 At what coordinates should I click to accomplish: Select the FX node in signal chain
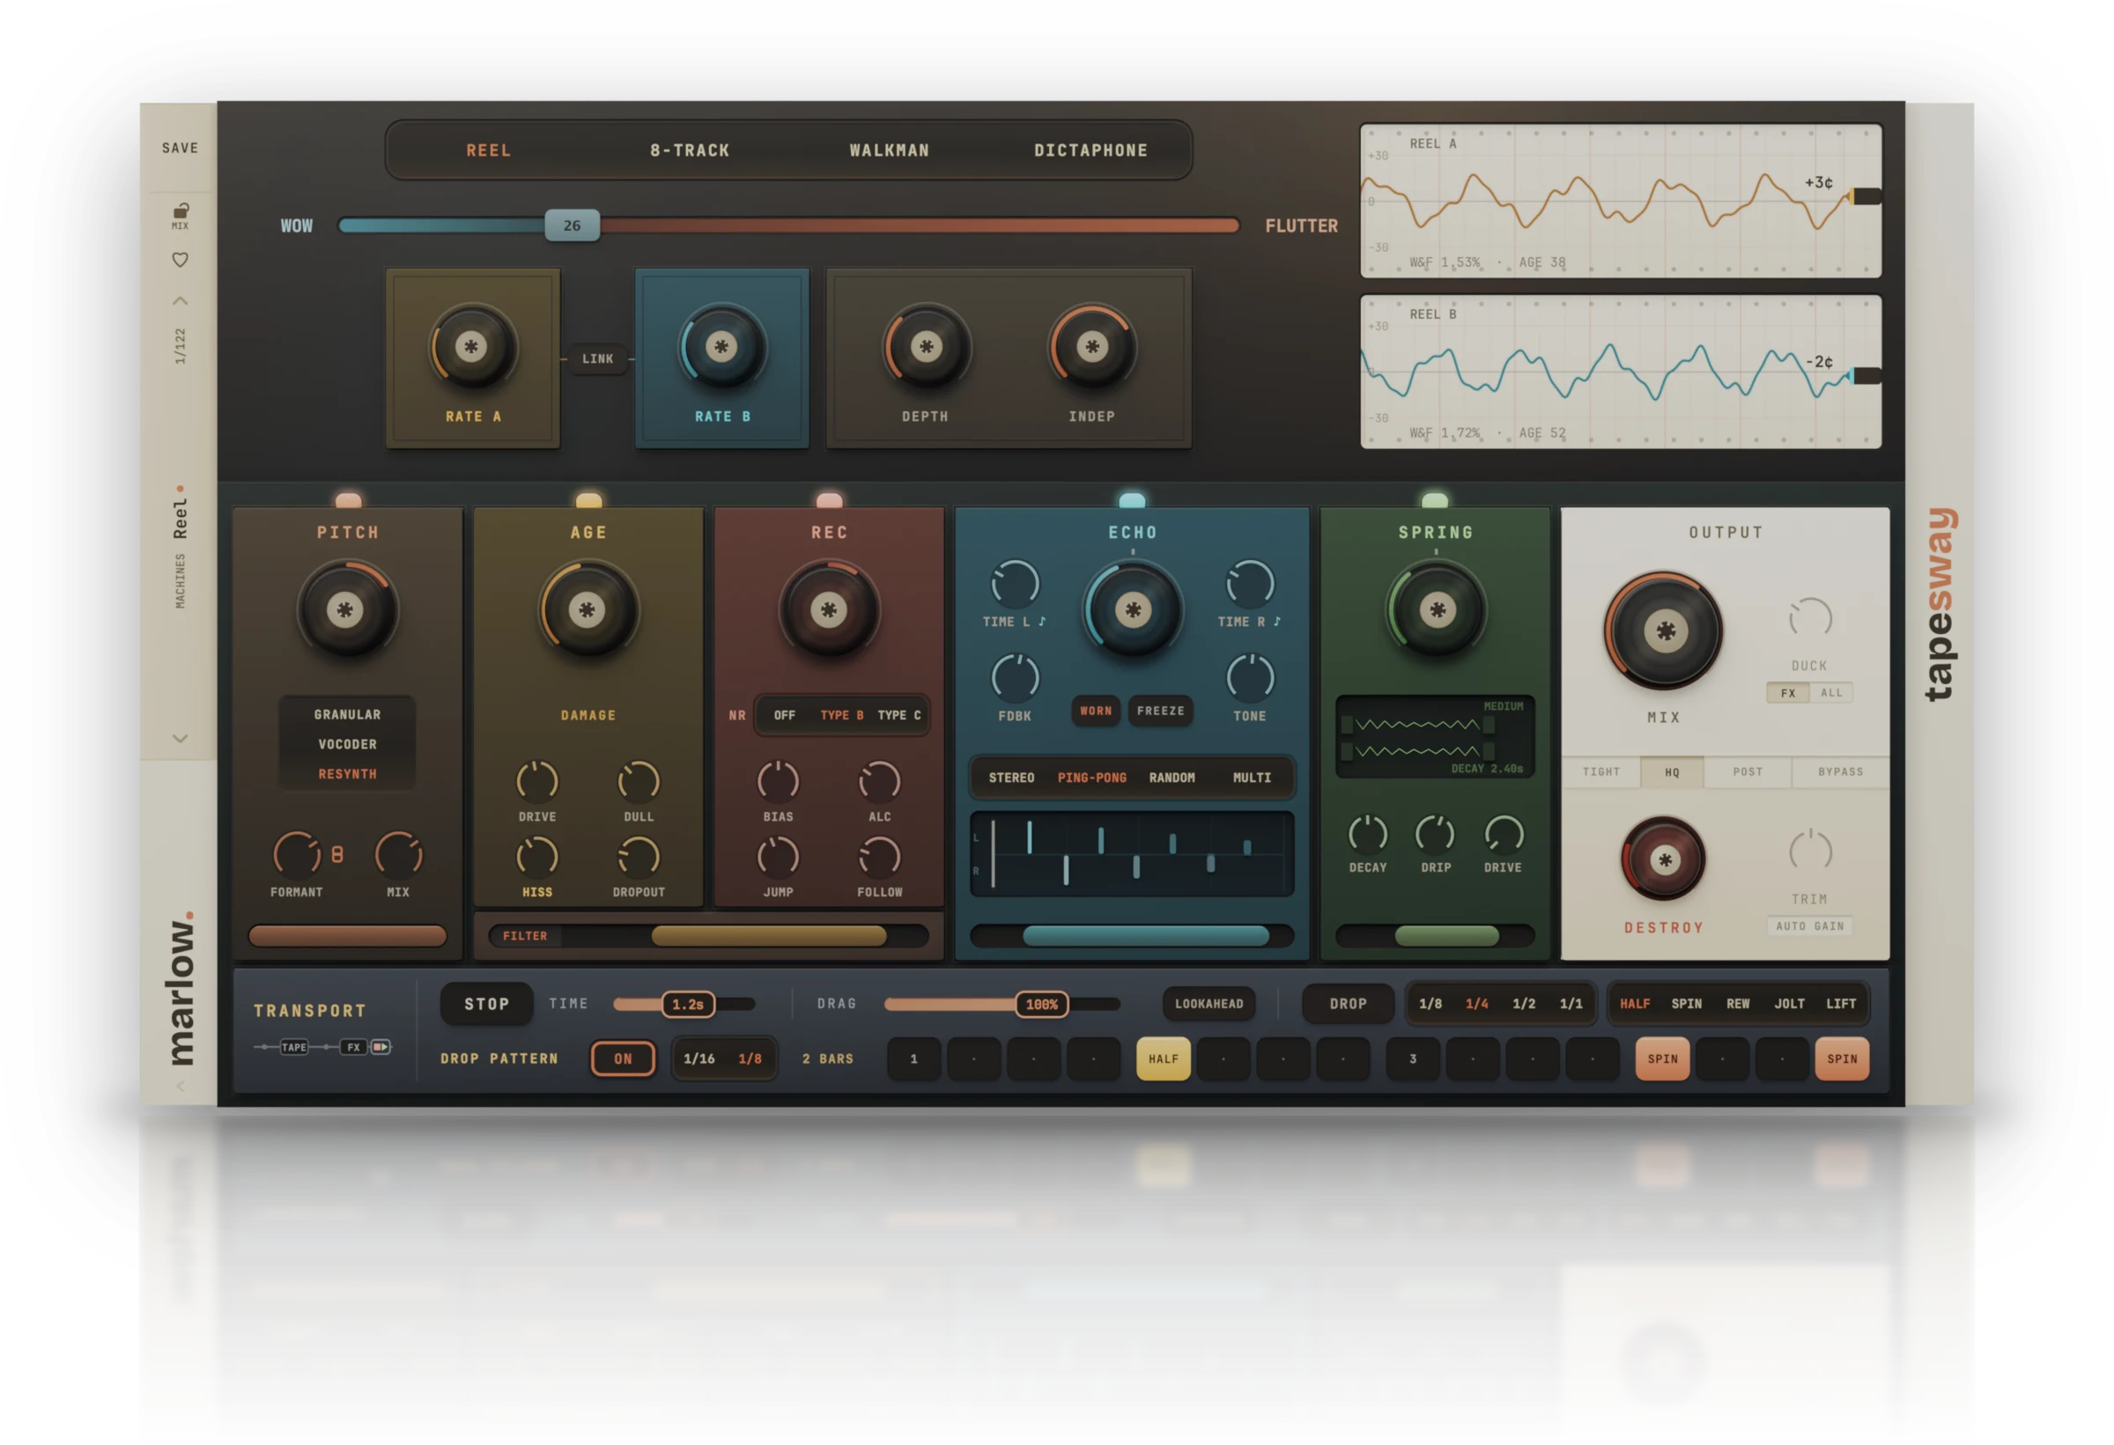[x=354, y=1048]
